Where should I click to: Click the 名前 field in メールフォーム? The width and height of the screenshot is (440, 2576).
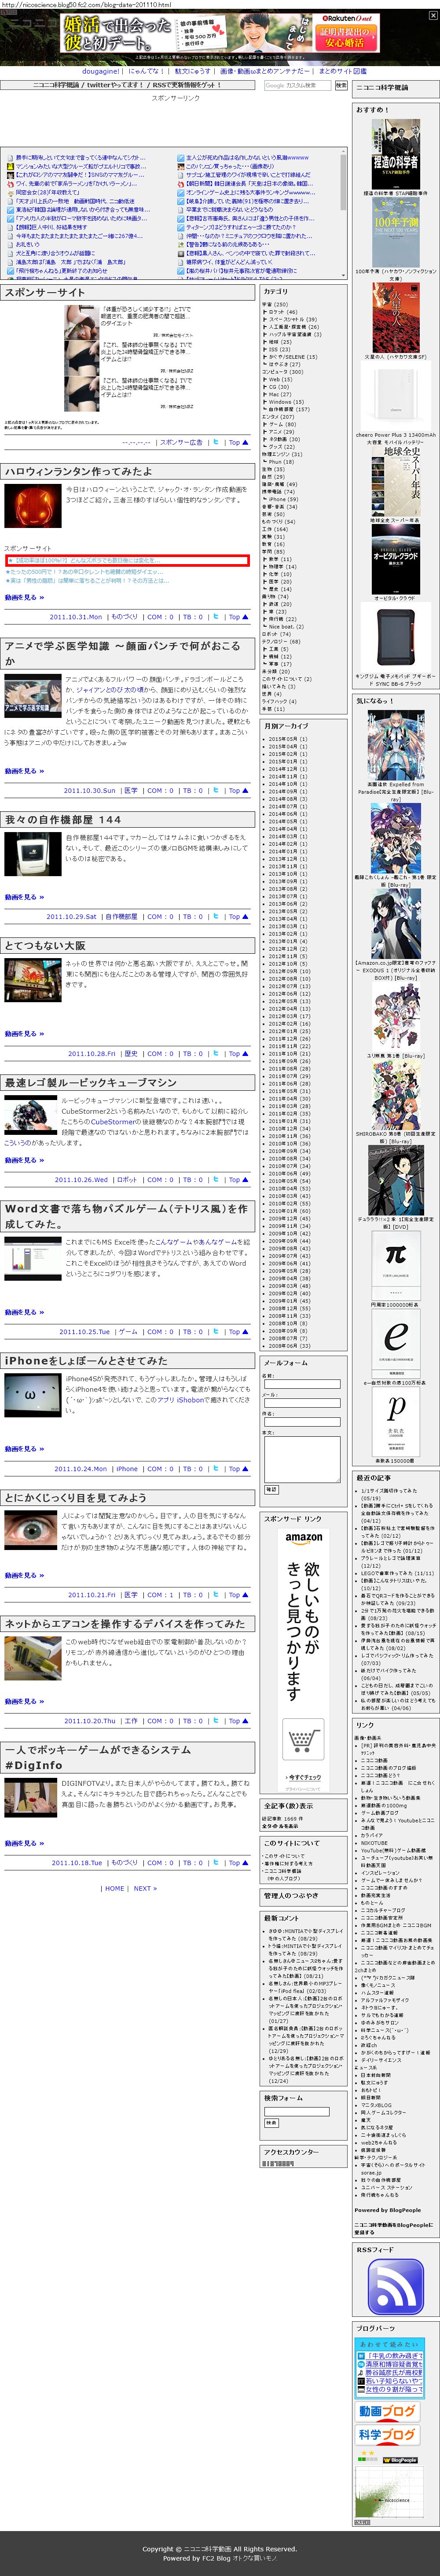click(302, 1384)
